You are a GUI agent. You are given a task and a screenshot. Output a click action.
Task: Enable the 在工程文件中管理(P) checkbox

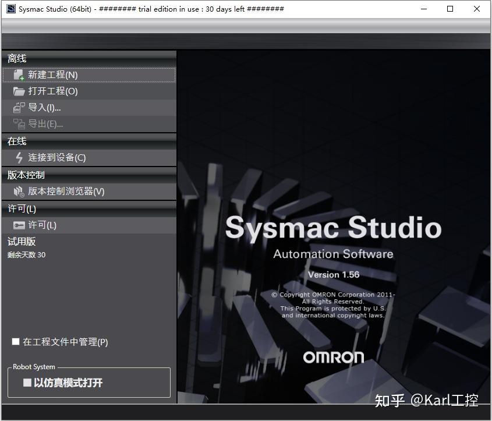point(16,342)
